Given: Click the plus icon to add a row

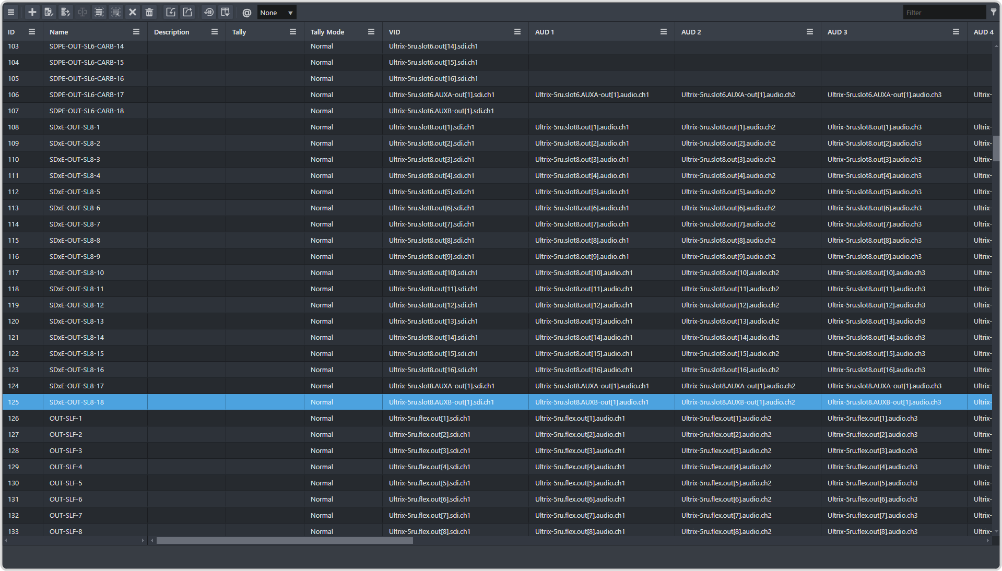Looking at the screenshot, I should [x=32, y=12].
